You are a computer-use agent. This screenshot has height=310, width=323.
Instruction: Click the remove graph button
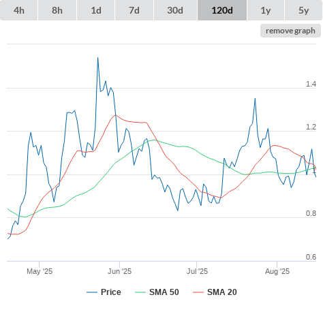pos(290,31)
